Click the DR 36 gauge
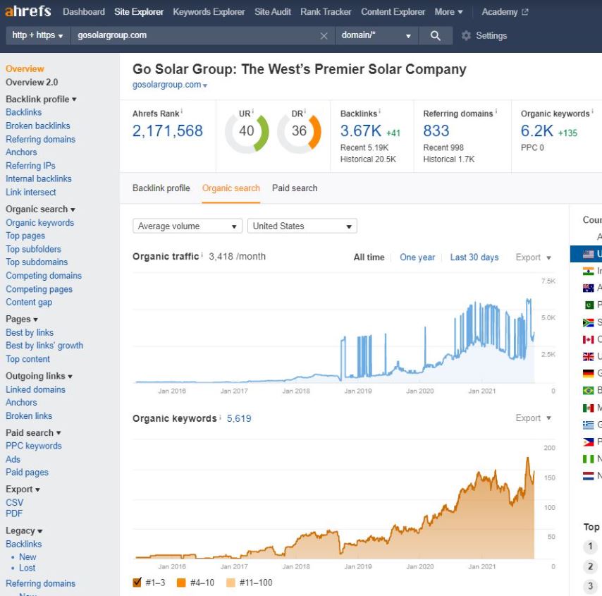The width and height of the screenshot is (602, 596). (x=299, y=131)
